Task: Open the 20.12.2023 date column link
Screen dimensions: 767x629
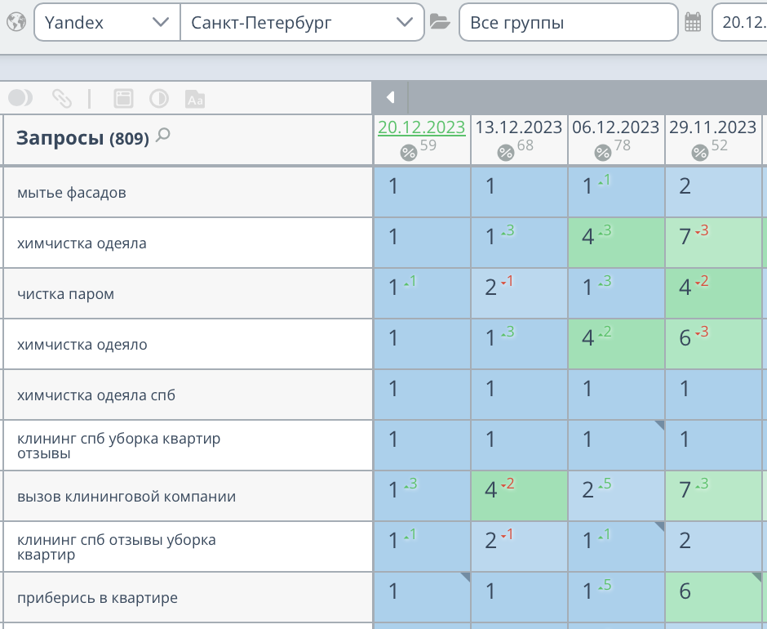Action: point(422,127)
